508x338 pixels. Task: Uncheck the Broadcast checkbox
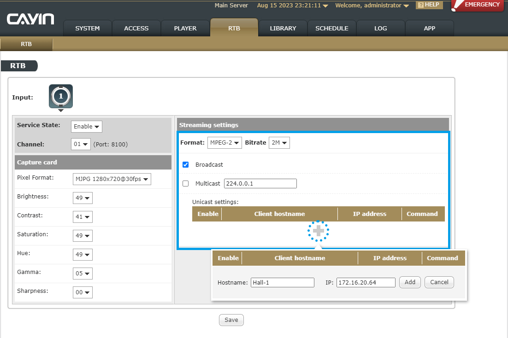pyautogui.click(x=186, y=164)
